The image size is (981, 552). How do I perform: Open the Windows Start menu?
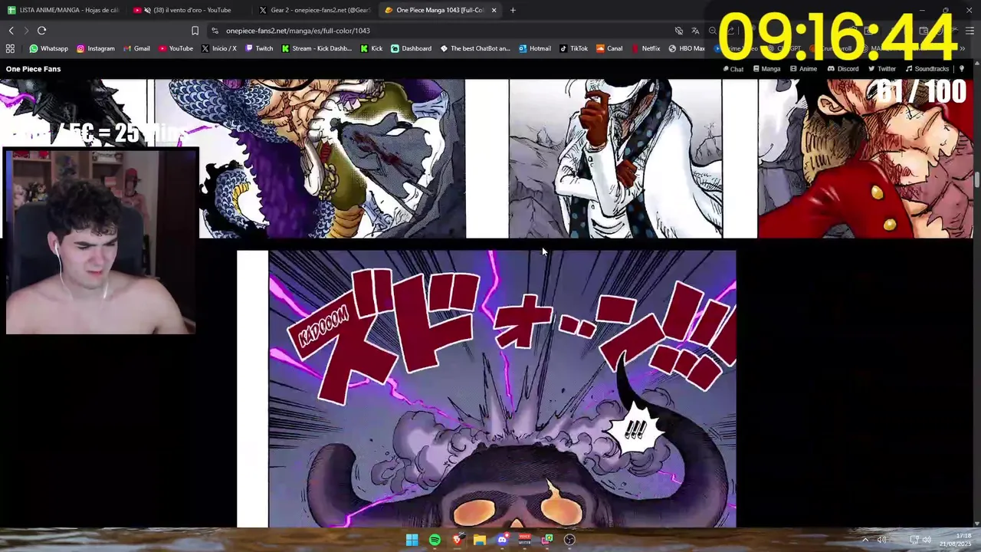412,540
